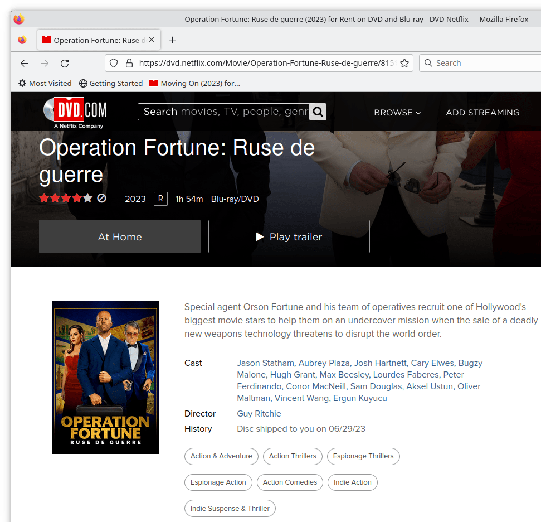
Task: Open the tracking protection shield icon
Action: 114,63
